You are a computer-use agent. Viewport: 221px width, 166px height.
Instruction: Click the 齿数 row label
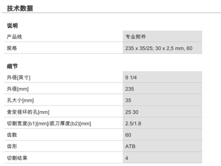pos(12,135)
